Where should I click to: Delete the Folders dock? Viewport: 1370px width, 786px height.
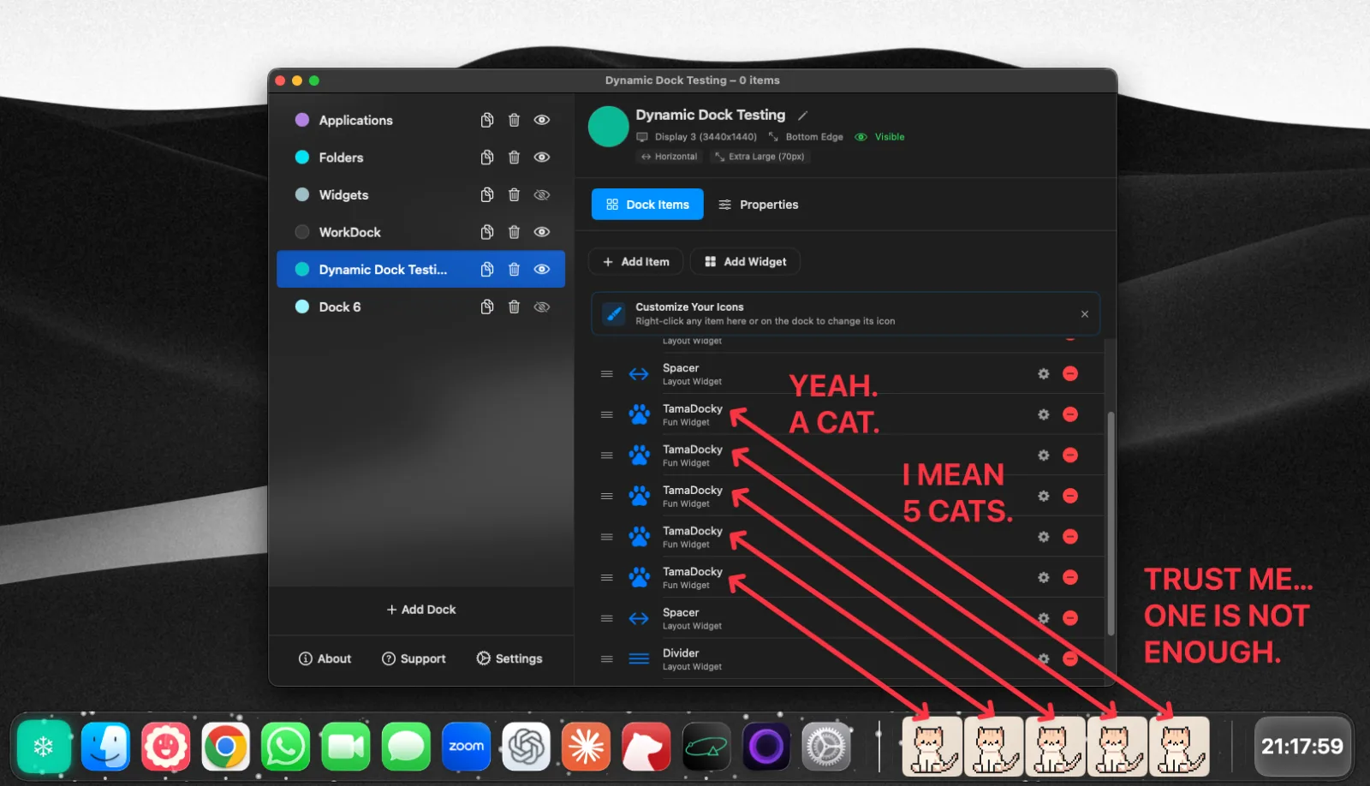click(x=514, y=158)
